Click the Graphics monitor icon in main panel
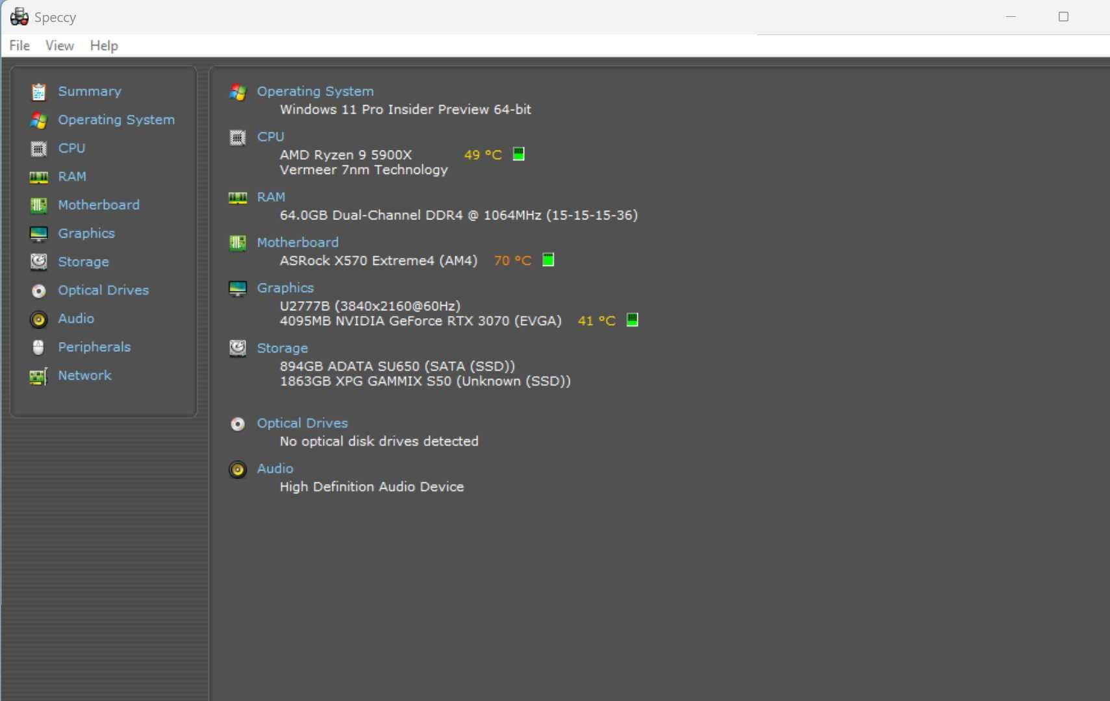The height and width of the screenshot is (701, 1110). [238, 288]
